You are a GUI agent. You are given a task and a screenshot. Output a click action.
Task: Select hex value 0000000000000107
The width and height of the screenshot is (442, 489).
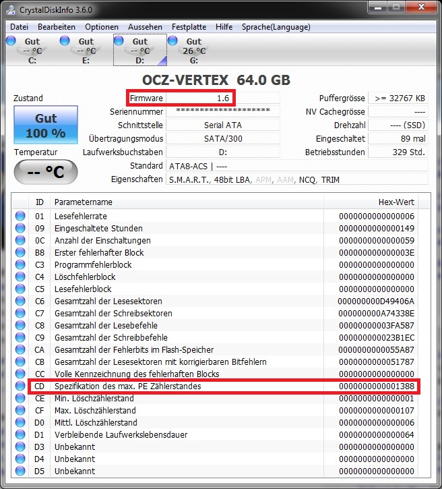pos(377,410)
